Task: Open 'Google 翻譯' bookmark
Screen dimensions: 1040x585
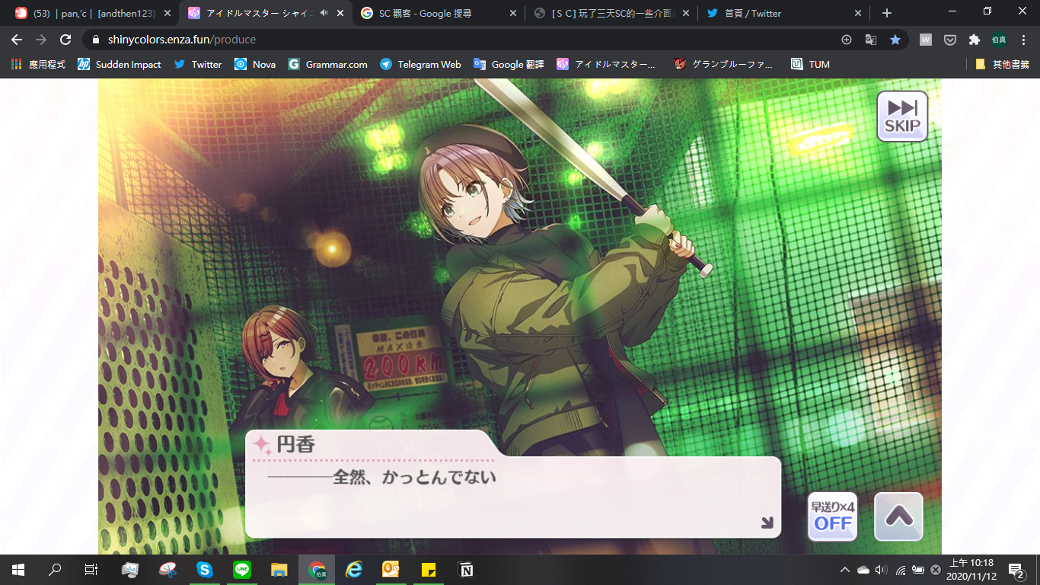Action: pos(509,65)
